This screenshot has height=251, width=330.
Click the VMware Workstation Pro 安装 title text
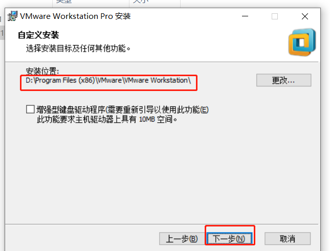75,16
